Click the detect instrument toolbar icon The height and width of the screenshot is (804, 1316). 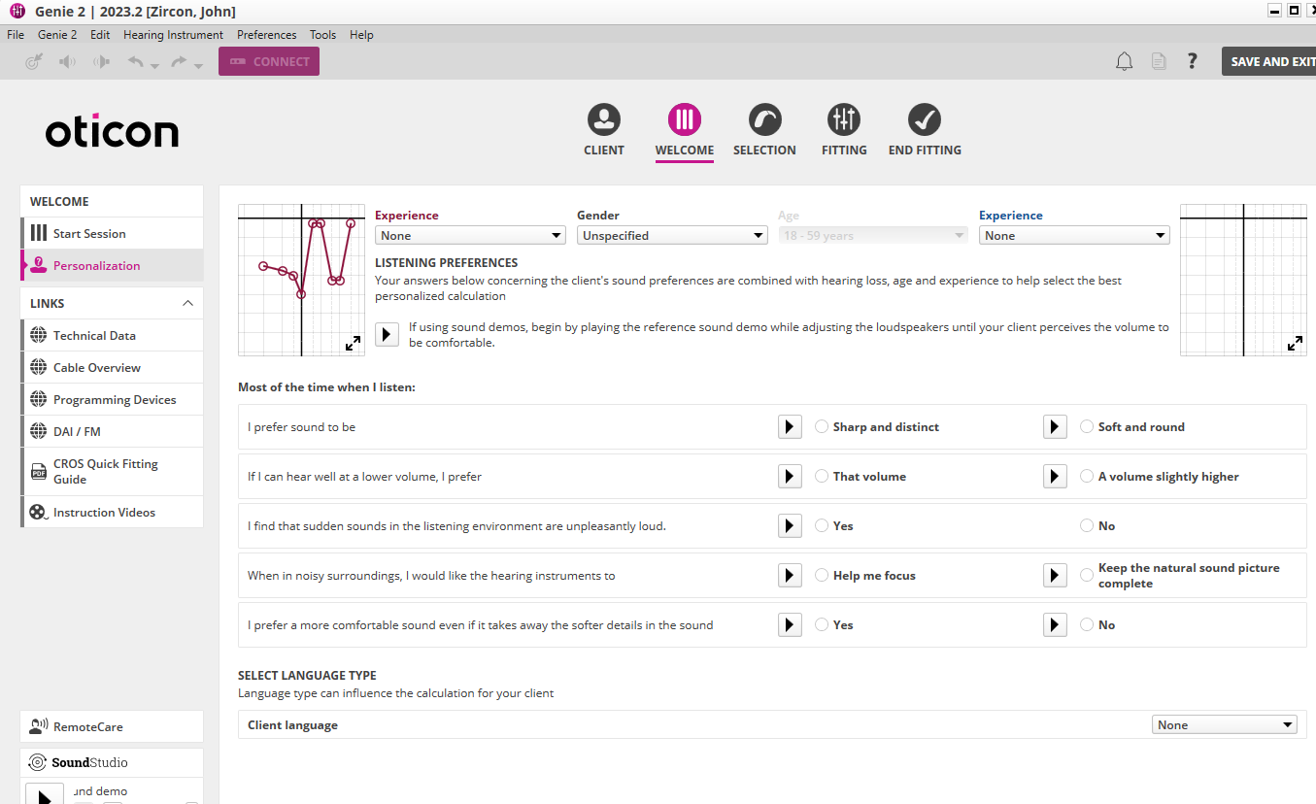point(34,61)
